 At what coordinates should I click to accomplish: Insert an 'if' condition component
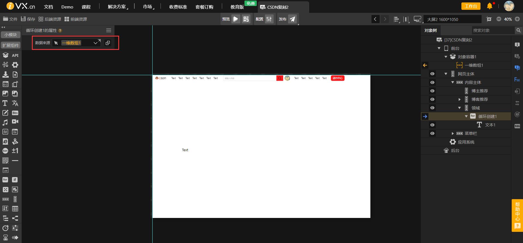click(15, 180)
